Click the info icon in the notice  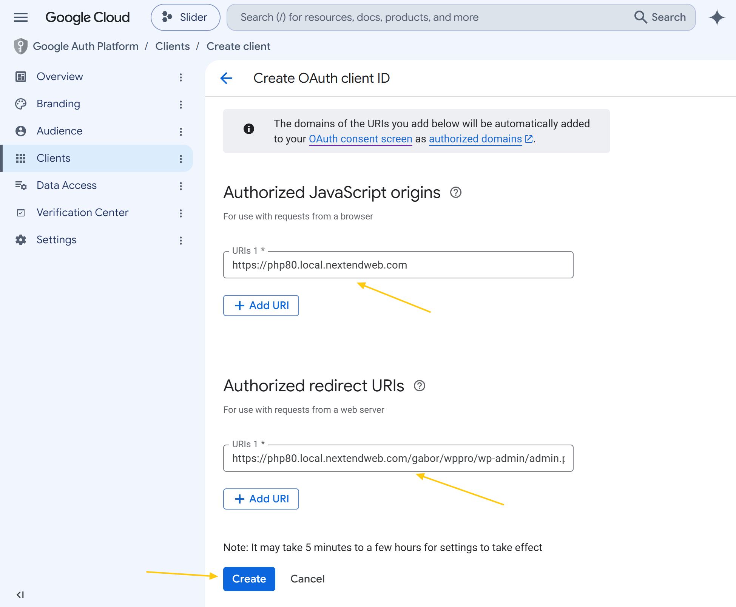(249, 129)
